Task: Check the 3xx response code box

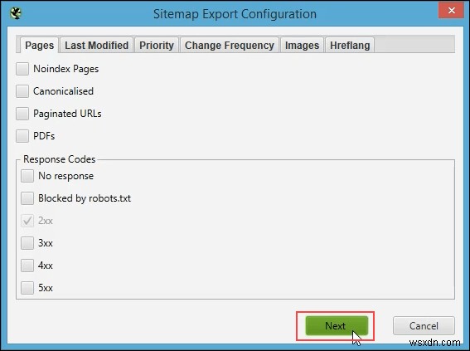Action: tap(27, 243)
